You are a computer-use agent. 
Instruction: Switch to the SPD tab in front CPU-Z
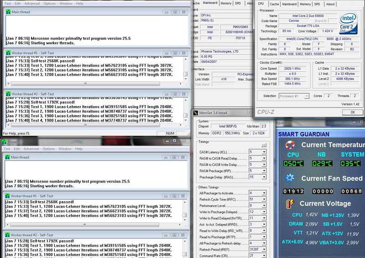point(317,4)
